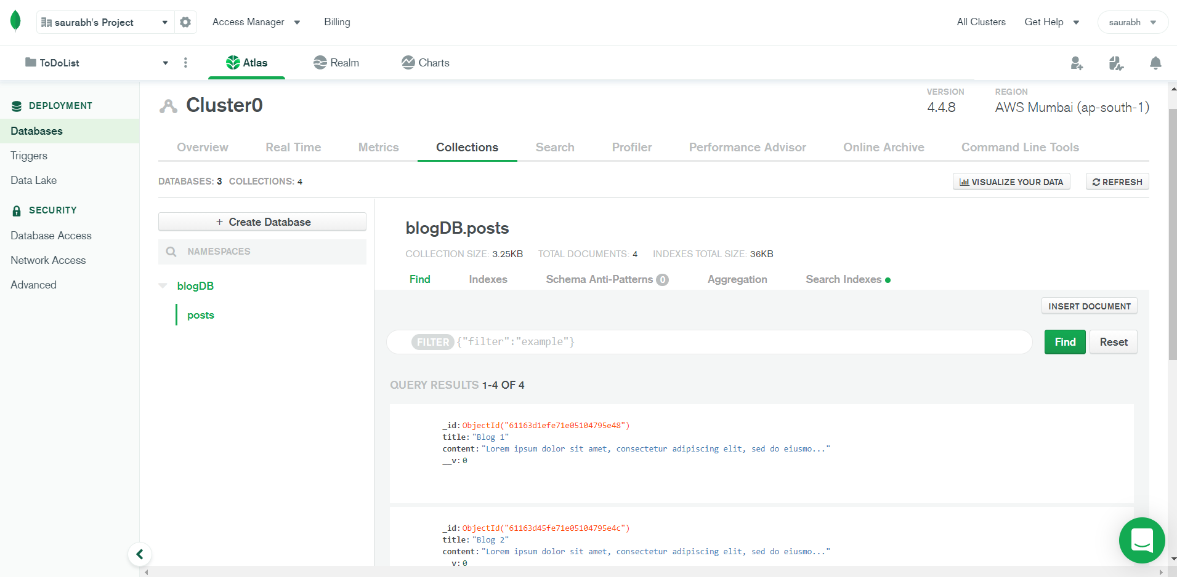Click the Search Indexes green status dot
The width and height of the screenshot is (1177, 577).
click(x=888, y=280)
